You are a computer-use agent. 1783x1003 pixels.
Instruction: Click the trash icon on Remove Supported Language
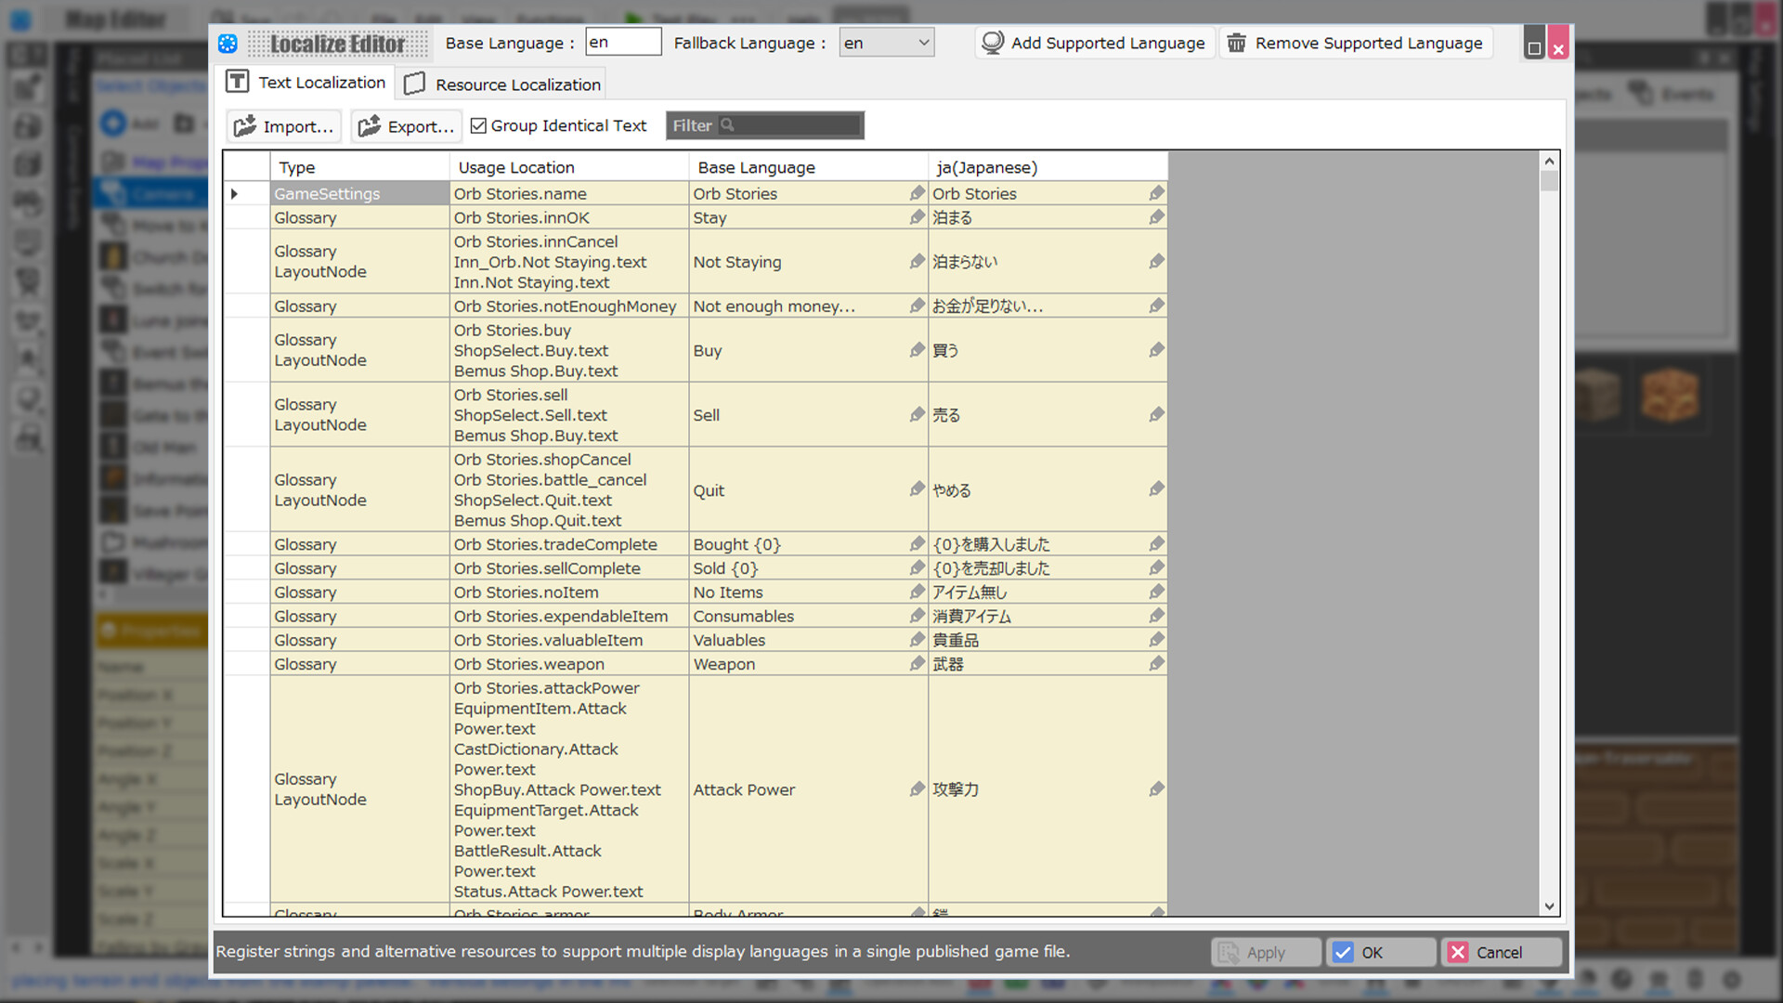[1237, 43]
